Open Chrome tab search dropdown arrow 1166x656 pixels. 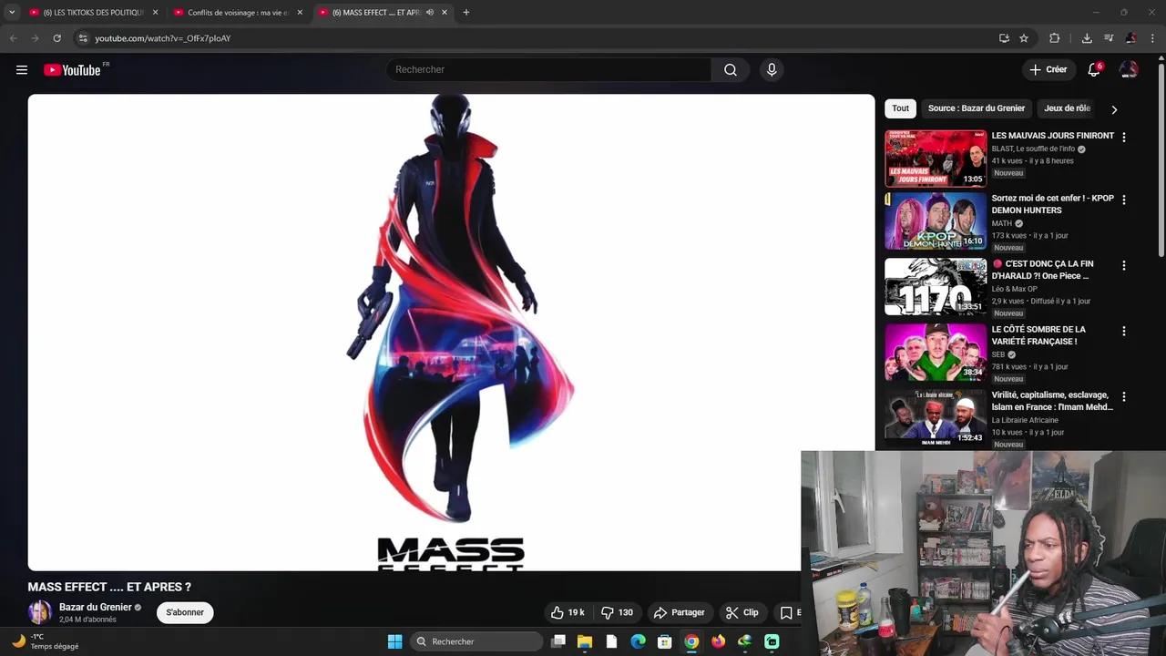pyautogui.click(x=12, y=13)
